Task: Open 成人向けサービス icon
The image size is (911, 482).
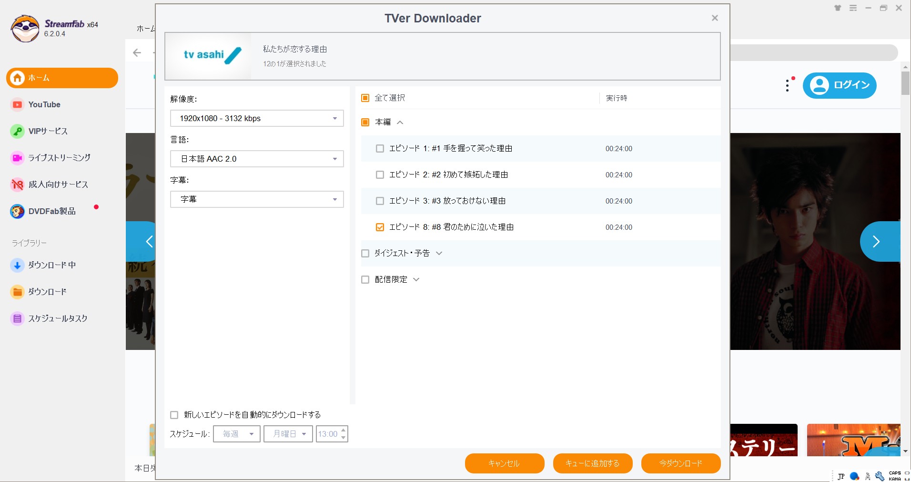Action: point(18,185)
